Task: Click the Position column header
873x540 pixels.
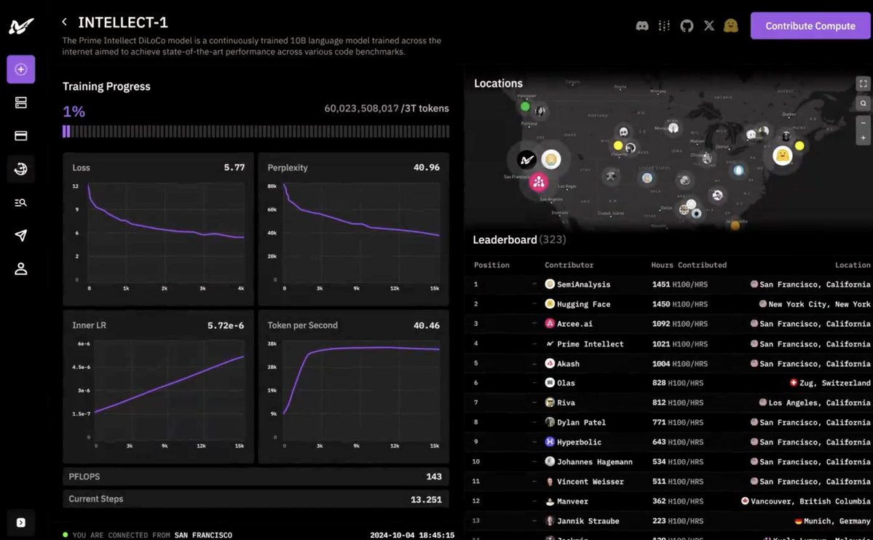Action: (x=491, y=265)
